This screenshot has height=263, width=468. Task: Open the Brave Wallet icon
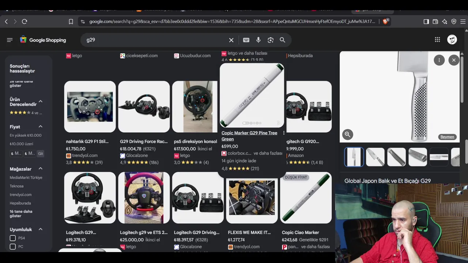click(435, 22)
